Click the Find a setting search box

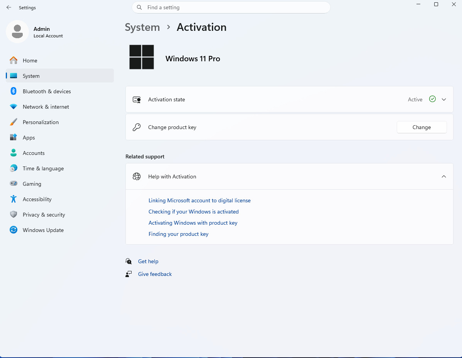click(x=231, y=7)
